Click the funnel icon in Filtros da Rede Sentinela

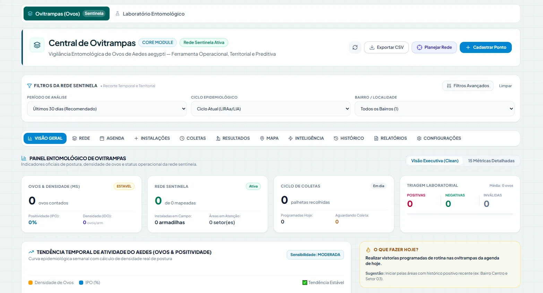[29, 86]
